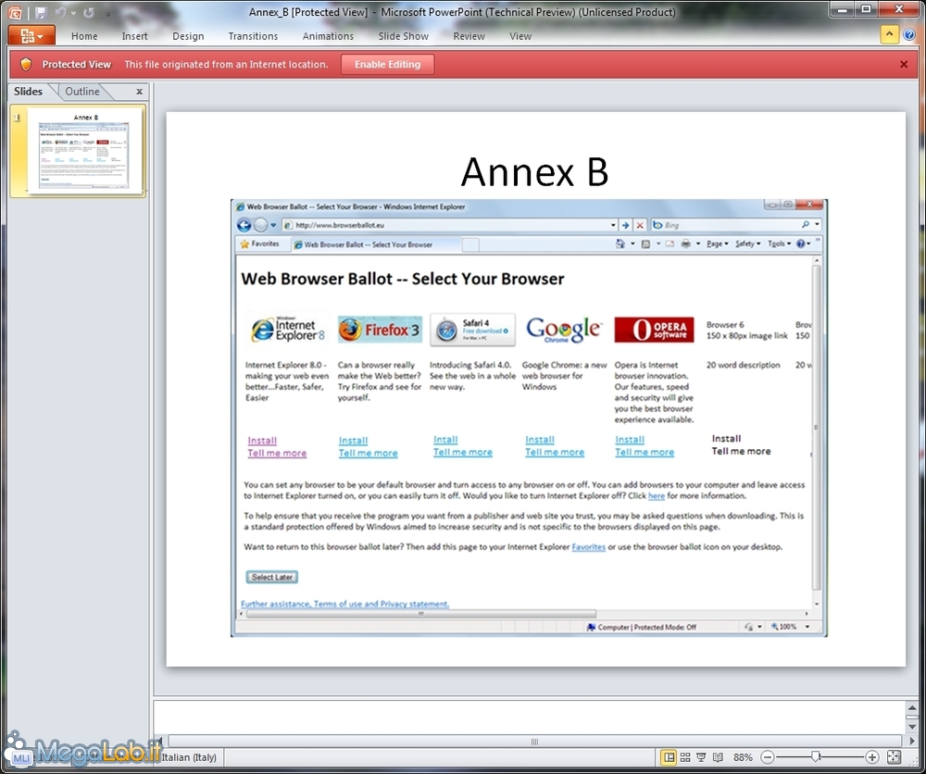Select the Animations ribbon tab
This screenshot has height=774, width=926.
pyautogui.click(x=328, y=36)
